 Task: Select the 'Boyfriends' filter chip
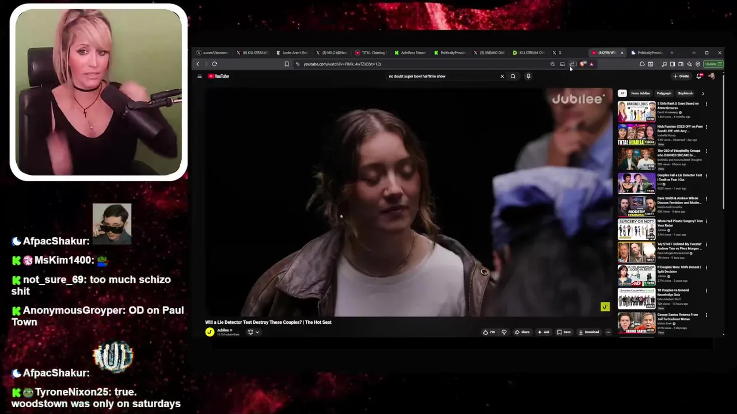tap(685, 93)
